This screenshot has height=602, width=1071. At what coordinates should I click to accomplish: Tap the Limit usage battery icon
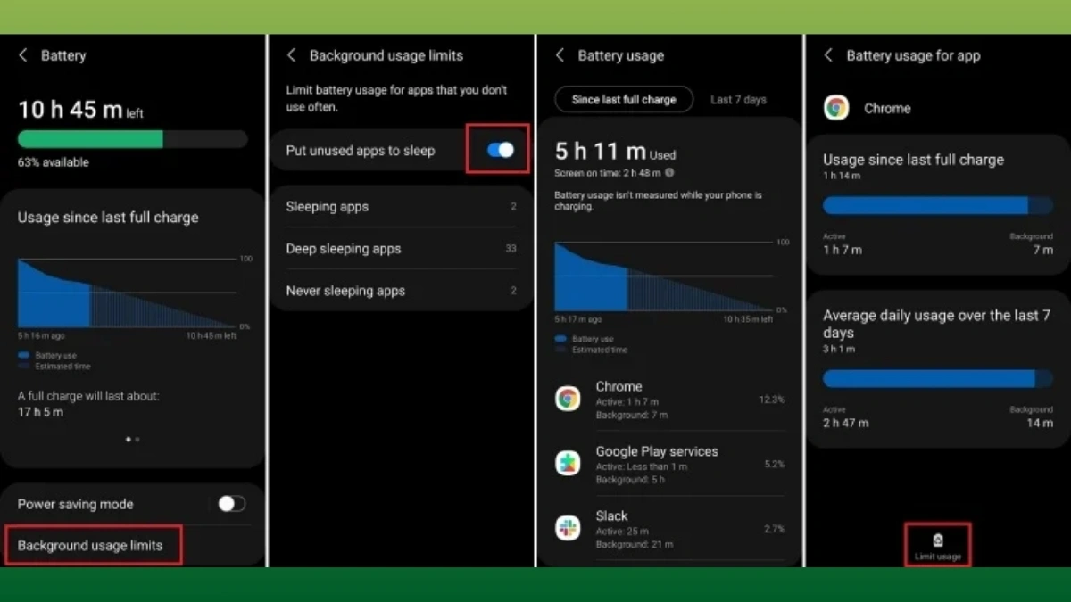(x=937, y=540)
